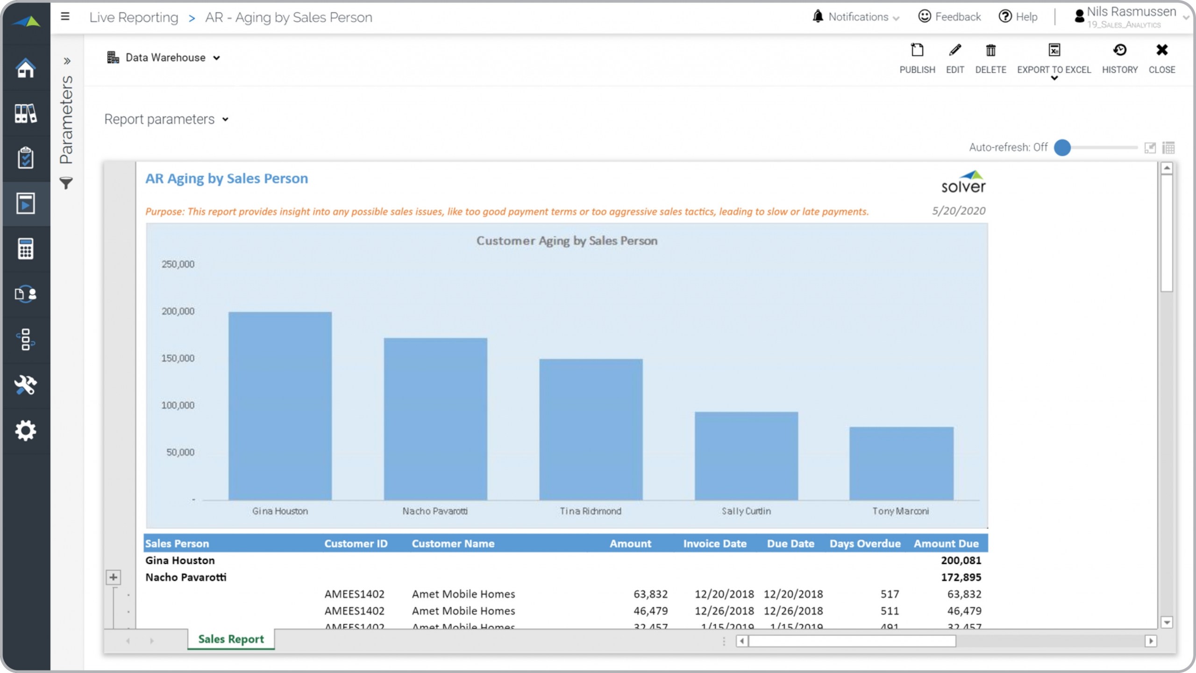Select the Sales Report sheet tab
Screen dimensions: 1196x673
(x=231, y=639)
